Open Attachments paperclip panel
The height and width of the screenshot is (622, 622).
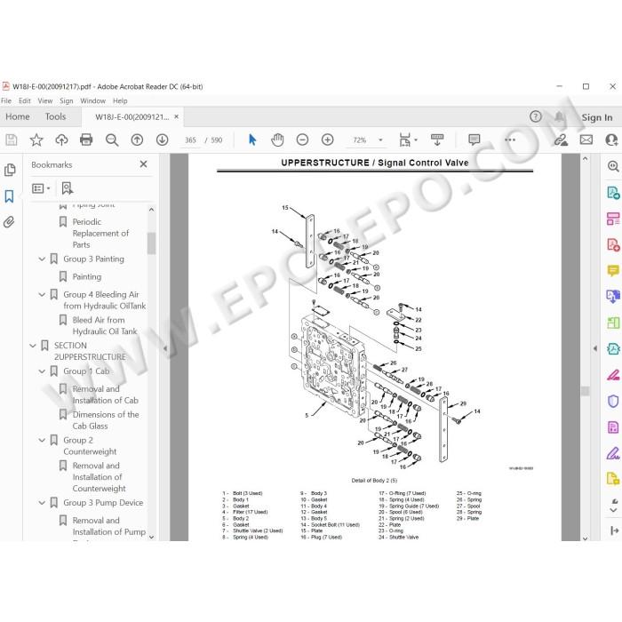pos(9,222)
